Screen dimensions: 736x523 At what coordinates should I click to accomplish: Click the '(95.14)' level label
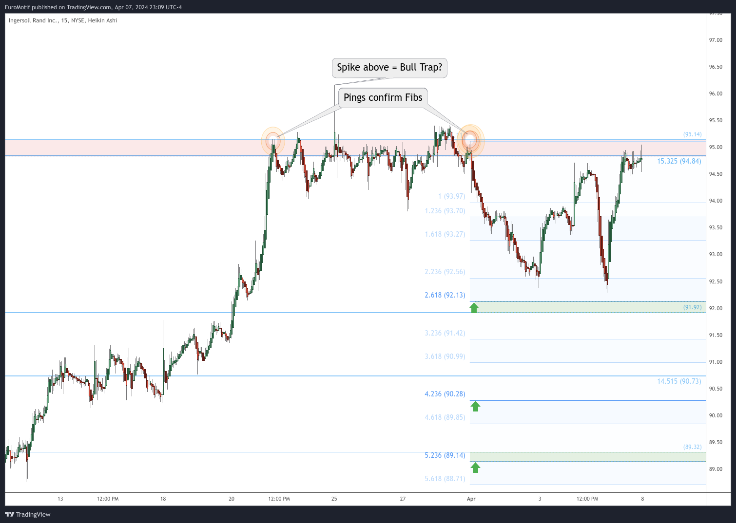pos(692,134)
